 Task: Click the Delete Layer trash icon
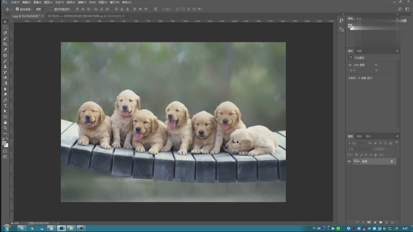point(392,222)
